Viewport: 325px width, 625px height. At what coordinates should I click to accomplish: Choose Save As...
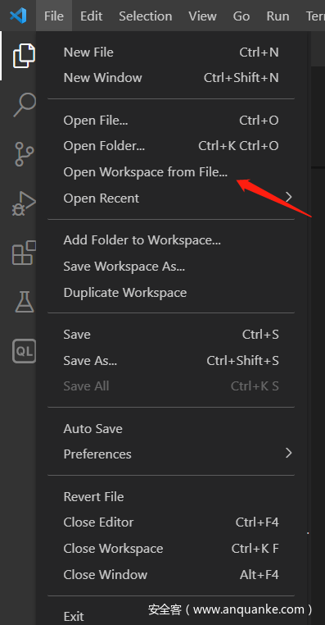171,361
